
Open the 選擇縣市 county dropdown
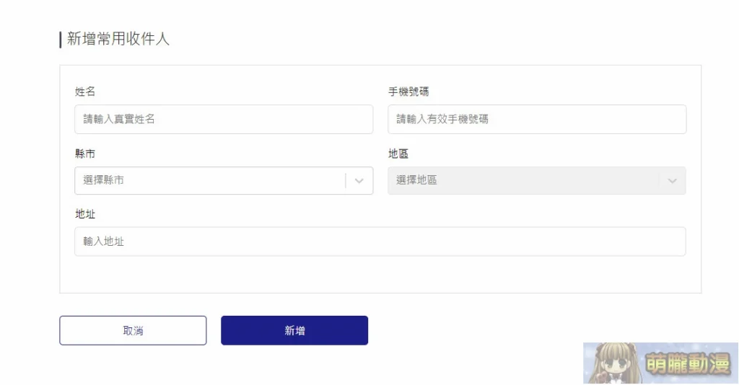[224, 180]
